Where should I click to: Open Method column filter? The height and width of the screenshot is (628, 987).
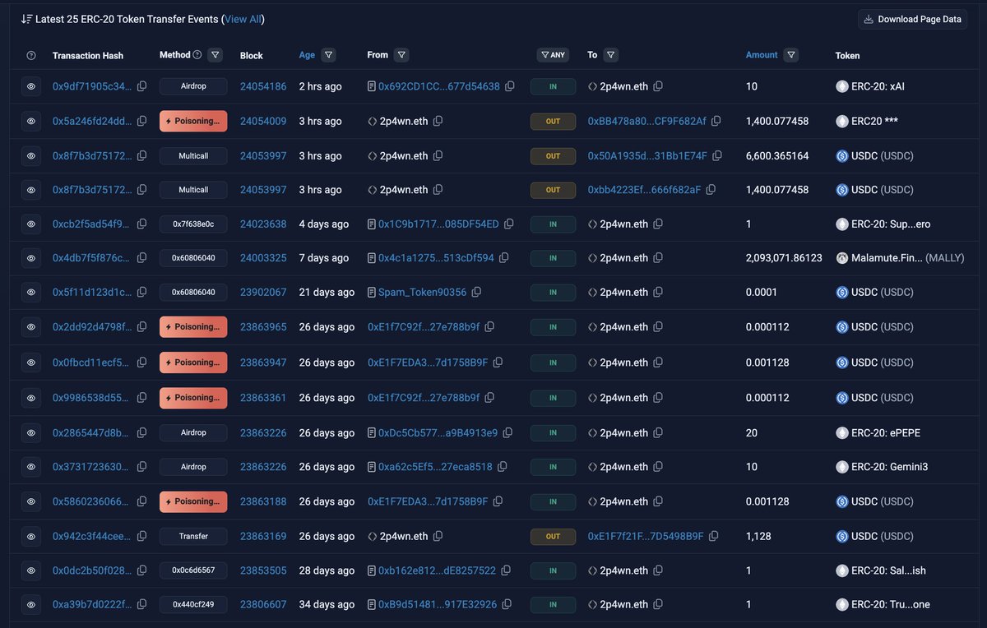(215, 55)
